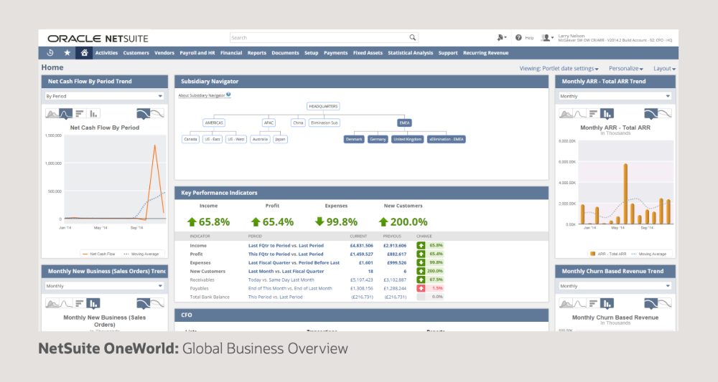Viewport: 718px width, 382px height.
Task: Click the Payables red change arrow icon
Action: point(421,288)
